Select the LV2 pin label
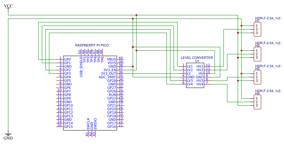This screenshot has width=284, height=144. pos(190,70)
